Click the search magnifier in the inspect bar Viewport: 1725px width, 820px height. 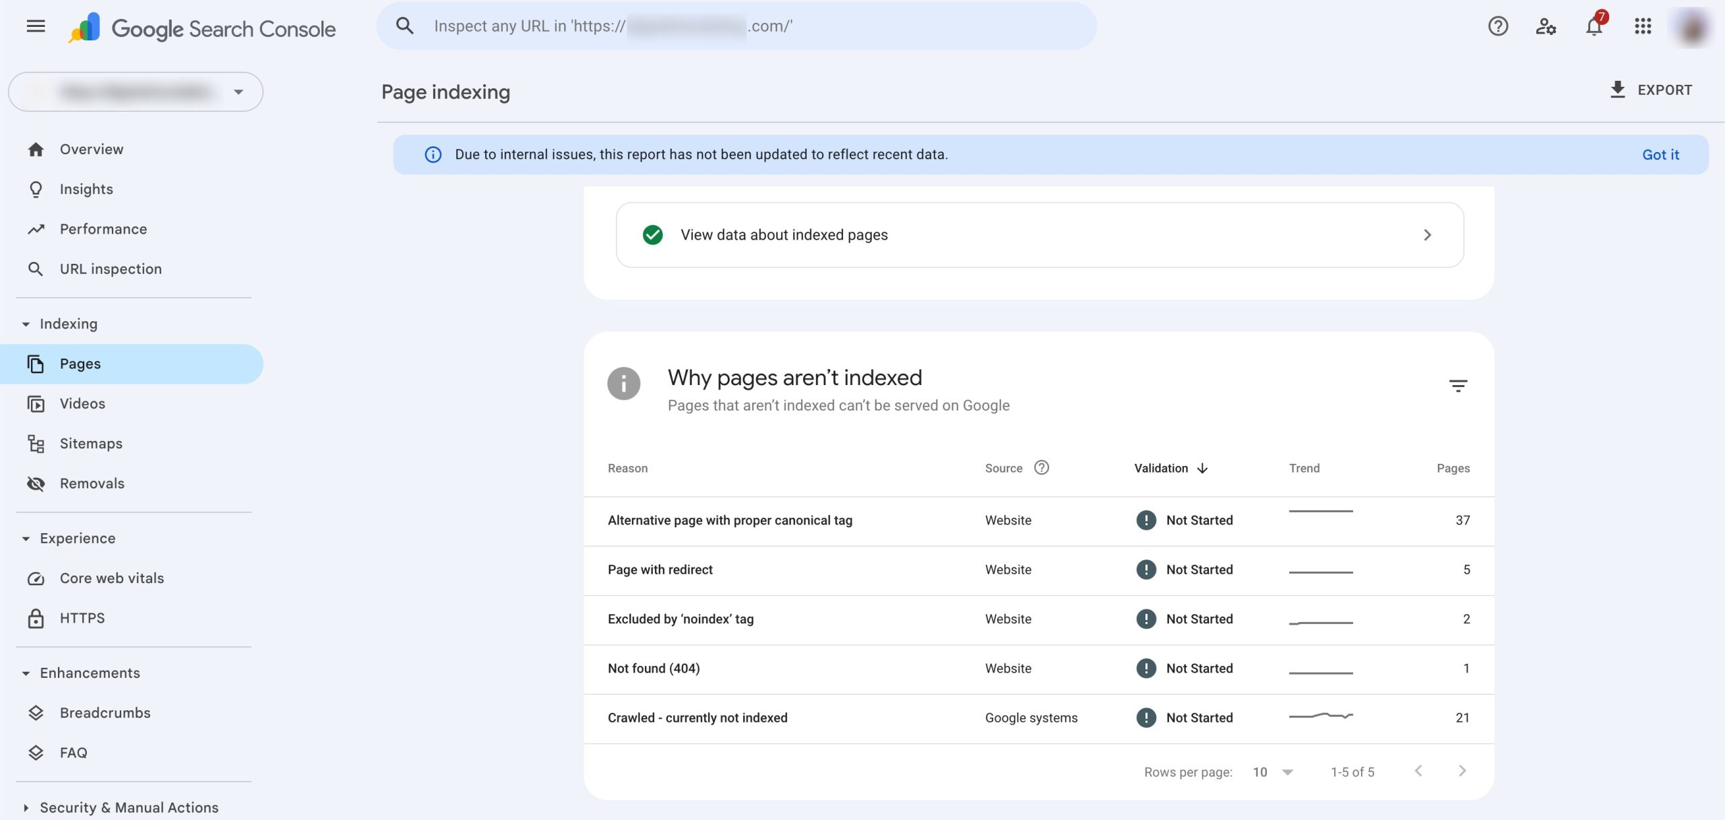coord(404,24)
